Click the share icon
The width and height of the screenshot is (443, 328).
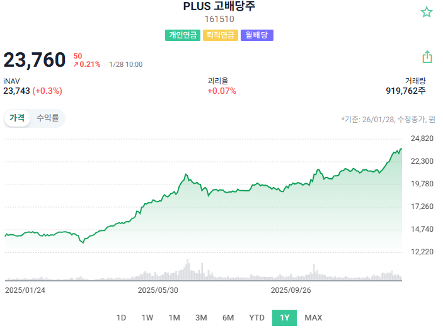click(x=427, y=57)
